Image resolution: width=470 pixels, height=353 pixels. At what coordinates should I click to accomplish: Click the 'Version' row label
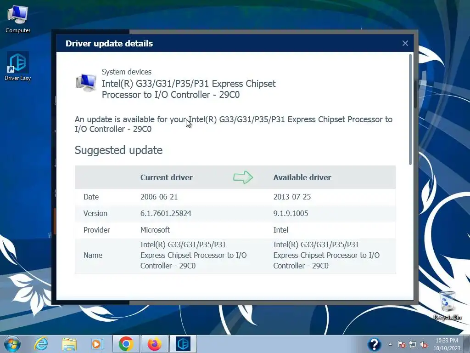click(x=95, y=213)
